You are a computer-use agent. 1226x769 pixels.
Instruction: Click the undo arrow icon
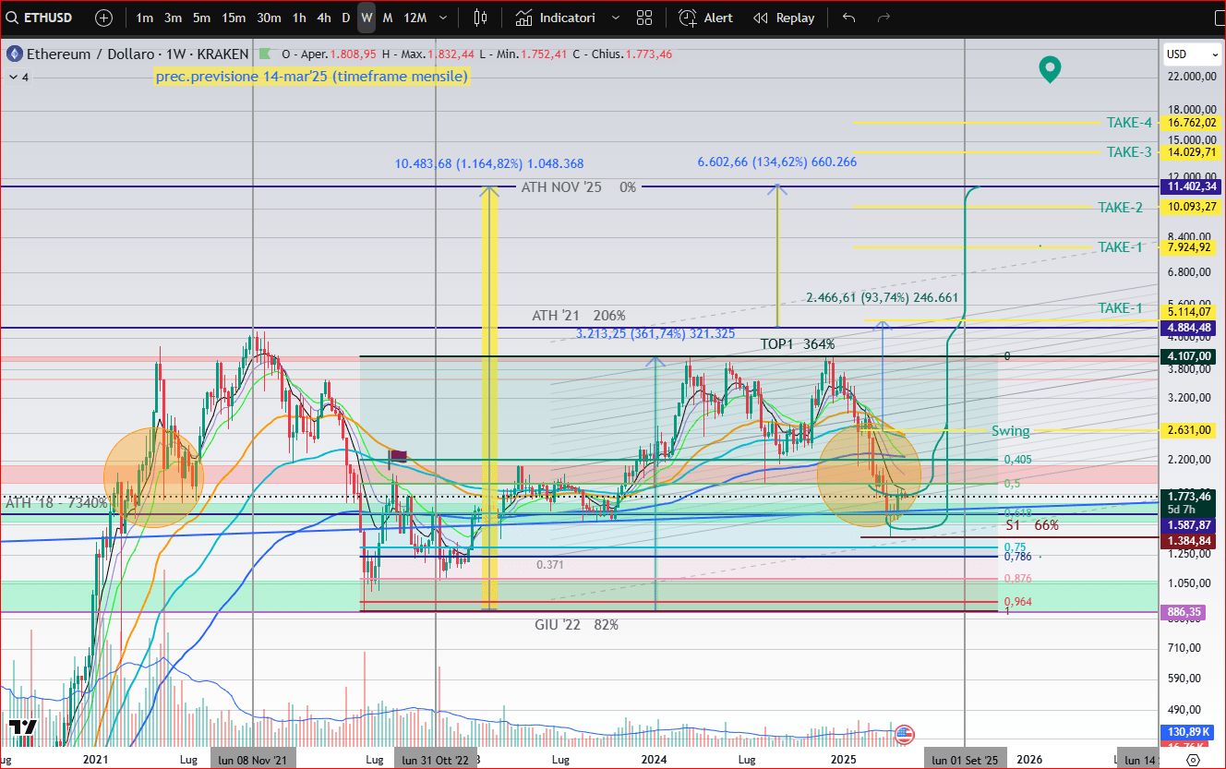pyautogui.click(x=847, y=17)
